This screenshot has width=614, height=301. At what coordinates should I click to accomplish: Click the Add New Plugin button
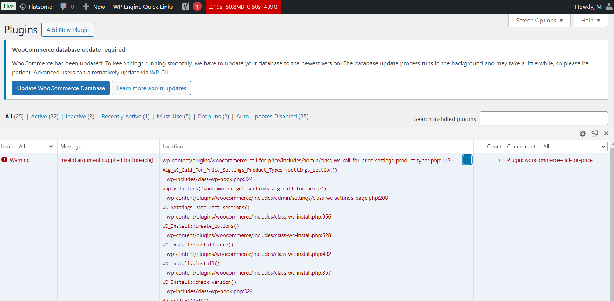[68, 30]
